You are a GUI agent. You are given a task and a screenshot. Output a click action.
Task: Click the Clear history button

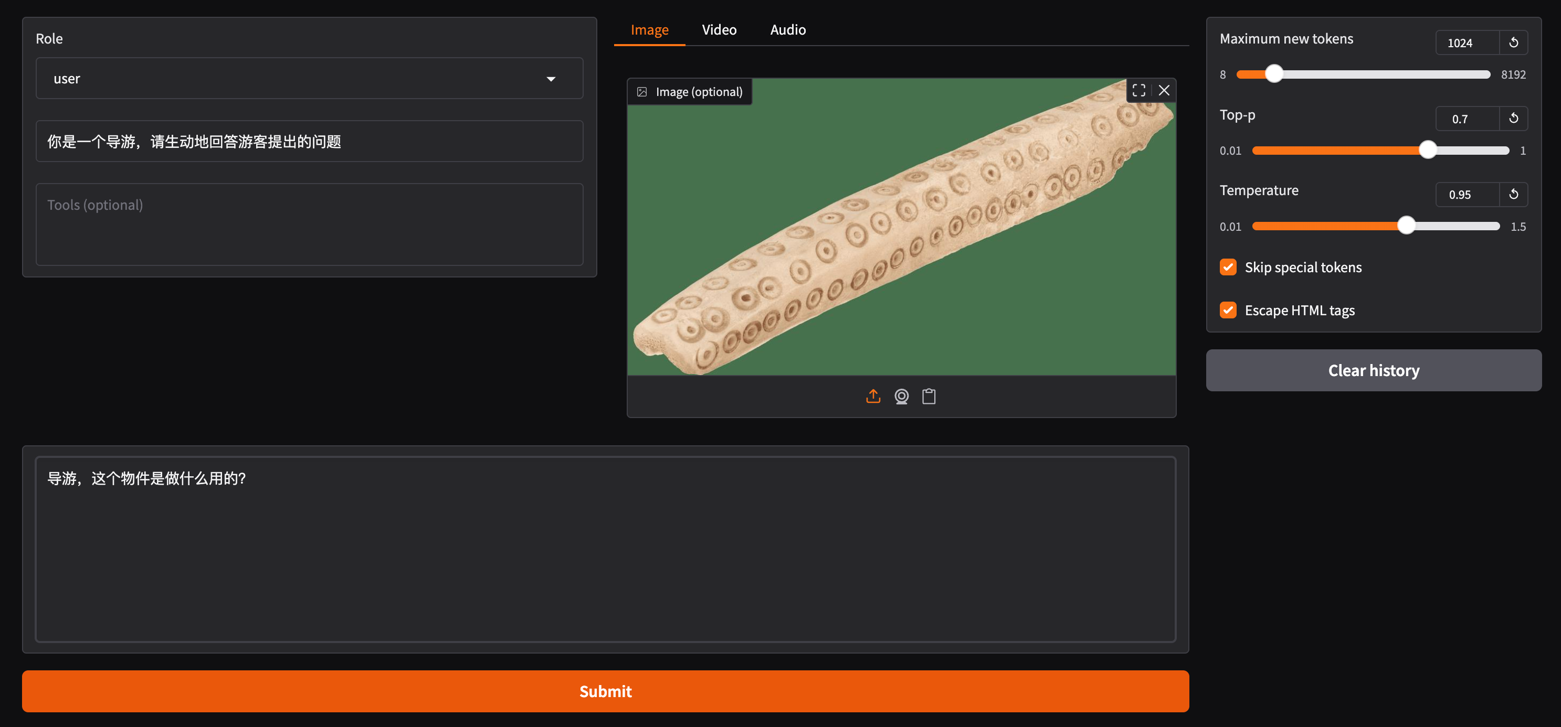pyautogui.click(x=1373, y=370)
